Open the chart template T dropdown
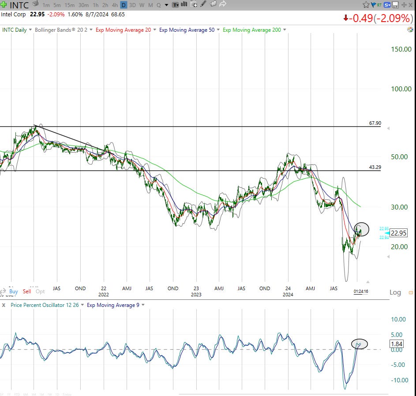416x396 pixels. click(x=176, y=5)
